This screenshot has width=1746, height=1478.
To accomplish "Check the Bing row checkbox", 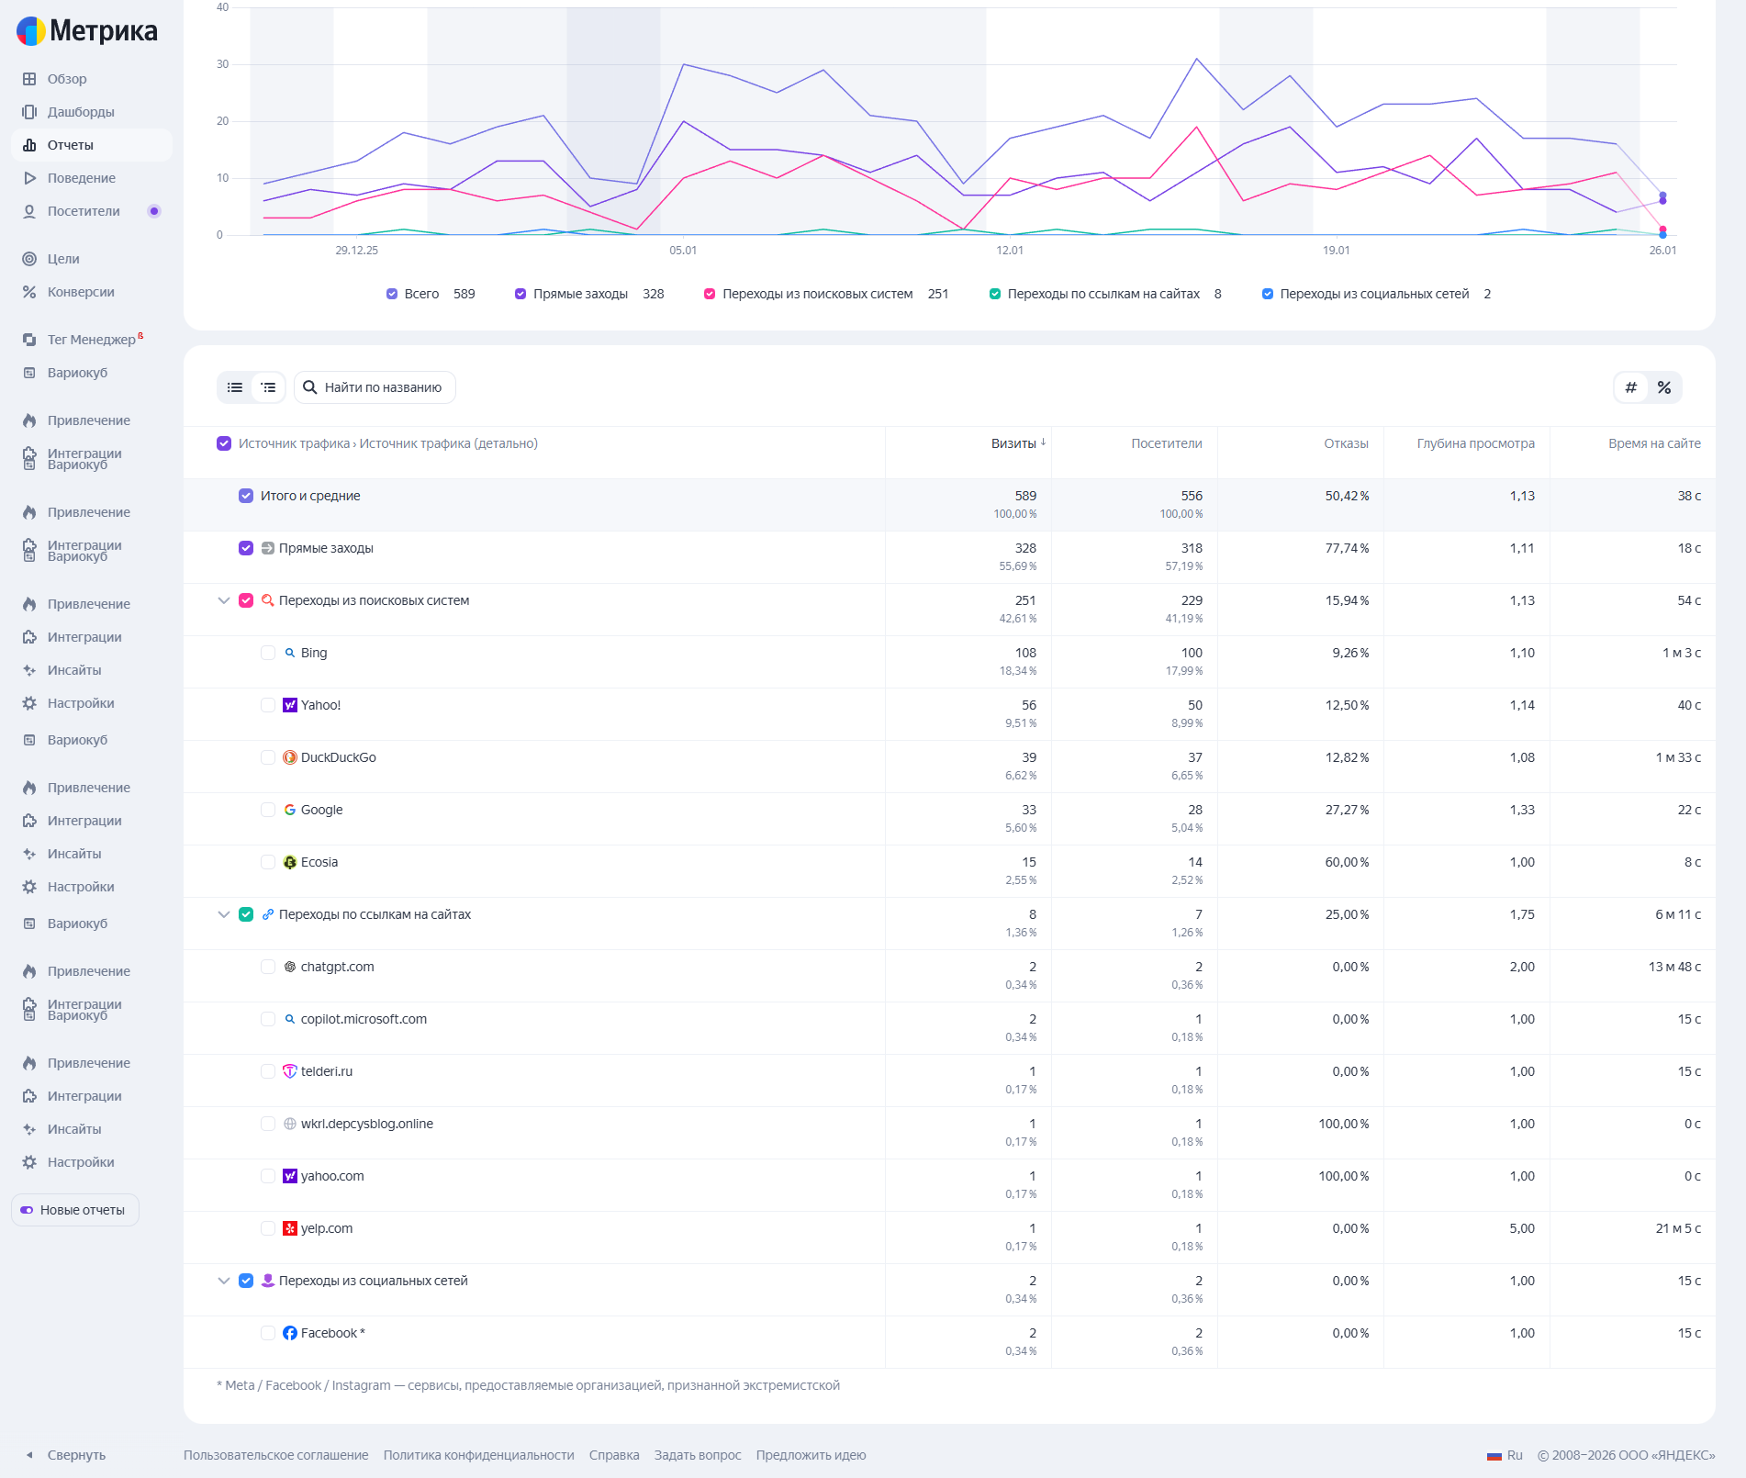I will click(268, 653).
